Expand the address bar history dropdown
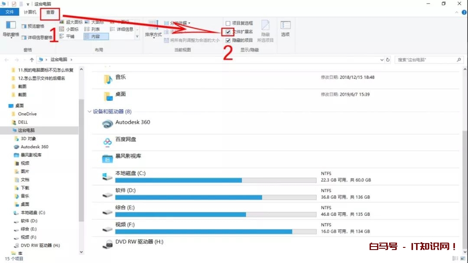This screenshot has height=263, width=468. [x=382, y=60]
